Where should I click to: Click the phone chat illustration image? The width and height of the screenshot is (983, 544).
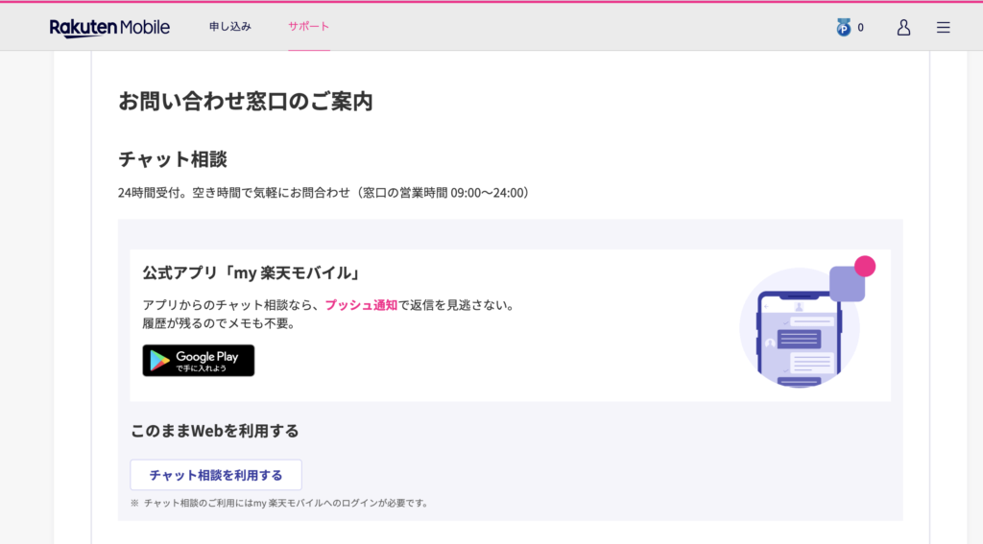pos(806,322)
